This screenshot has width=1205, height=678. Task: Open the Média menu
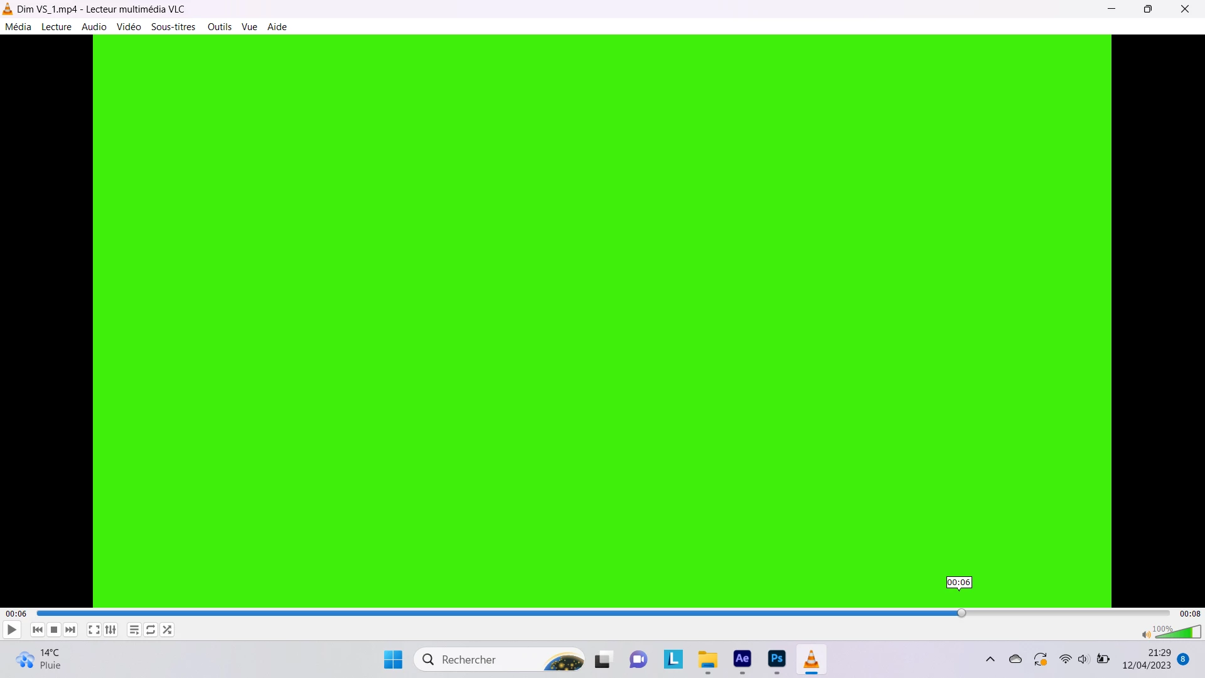[18, 27]
